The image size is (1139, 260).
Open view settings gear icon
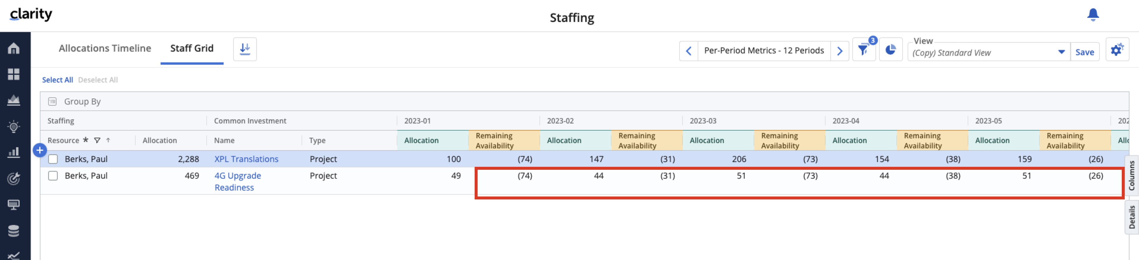[1117, 50]
